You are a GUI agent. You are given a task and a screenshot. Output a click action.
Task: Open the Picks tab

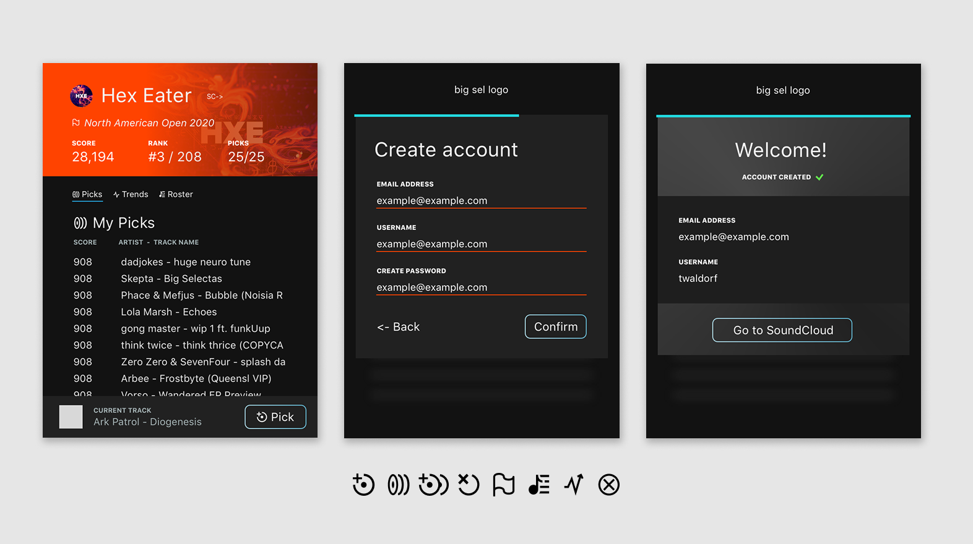tap(87, 194)
